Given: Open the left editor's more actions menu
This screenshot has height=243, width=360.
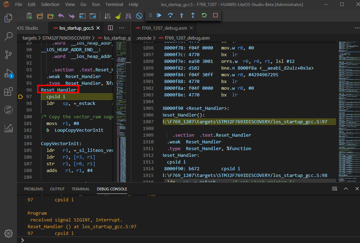Looking at the screenshot, I should pos(122,28).
